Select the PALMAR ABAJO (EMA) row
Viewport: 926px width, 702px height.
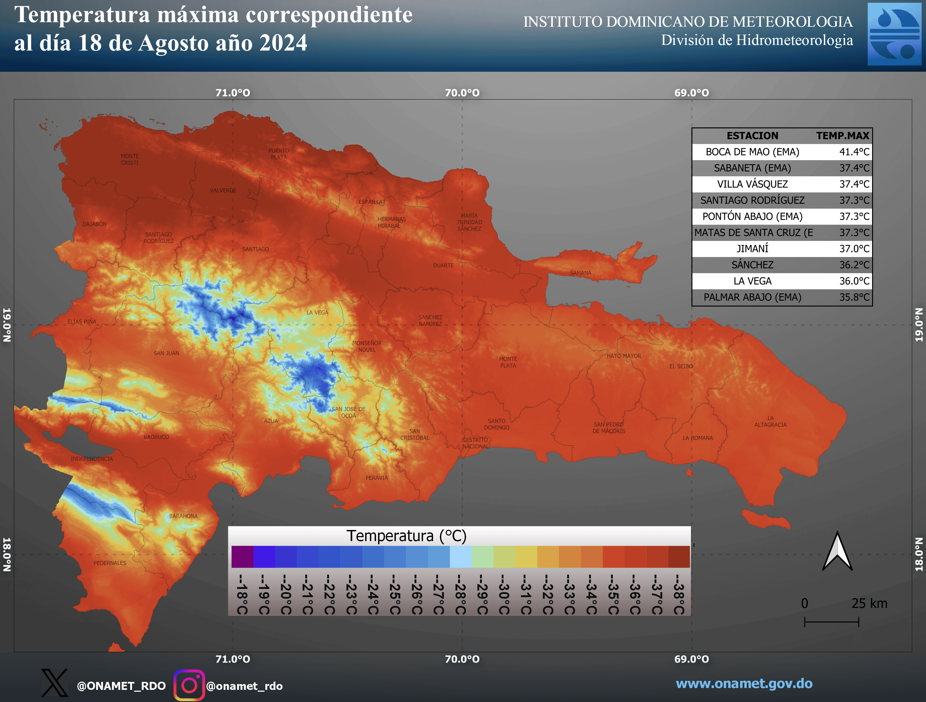782,297
